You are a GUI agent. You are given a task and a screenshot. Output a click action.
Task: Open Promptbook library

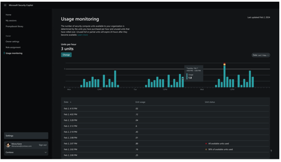pos(14,27)
